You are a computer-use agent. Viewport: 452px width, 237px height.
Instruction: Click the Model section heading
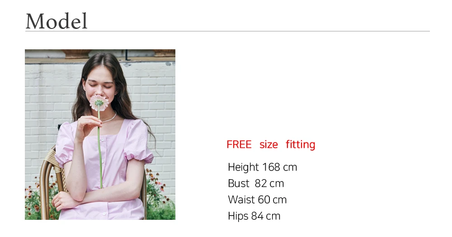pyautogui.click(x=56, y=21)
